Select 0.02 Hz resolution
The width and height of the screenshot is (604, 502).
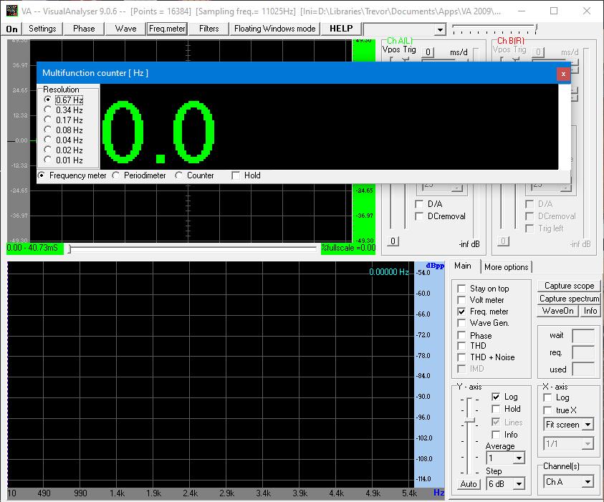click(48, 150)
